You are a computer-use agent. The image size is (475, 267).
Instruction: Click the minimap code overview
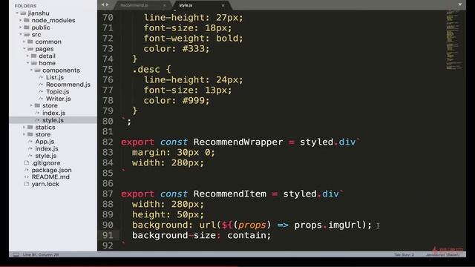coord(453,40)
